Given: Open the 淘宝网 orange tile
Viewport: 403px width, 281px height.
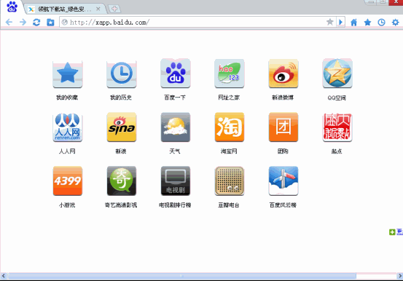Looking at the screenshot, I should (230, 127).
